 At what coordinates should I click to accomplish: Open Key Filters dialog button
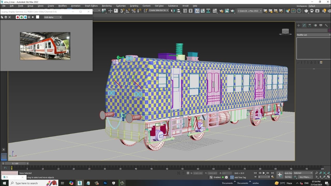coord(305,177)
